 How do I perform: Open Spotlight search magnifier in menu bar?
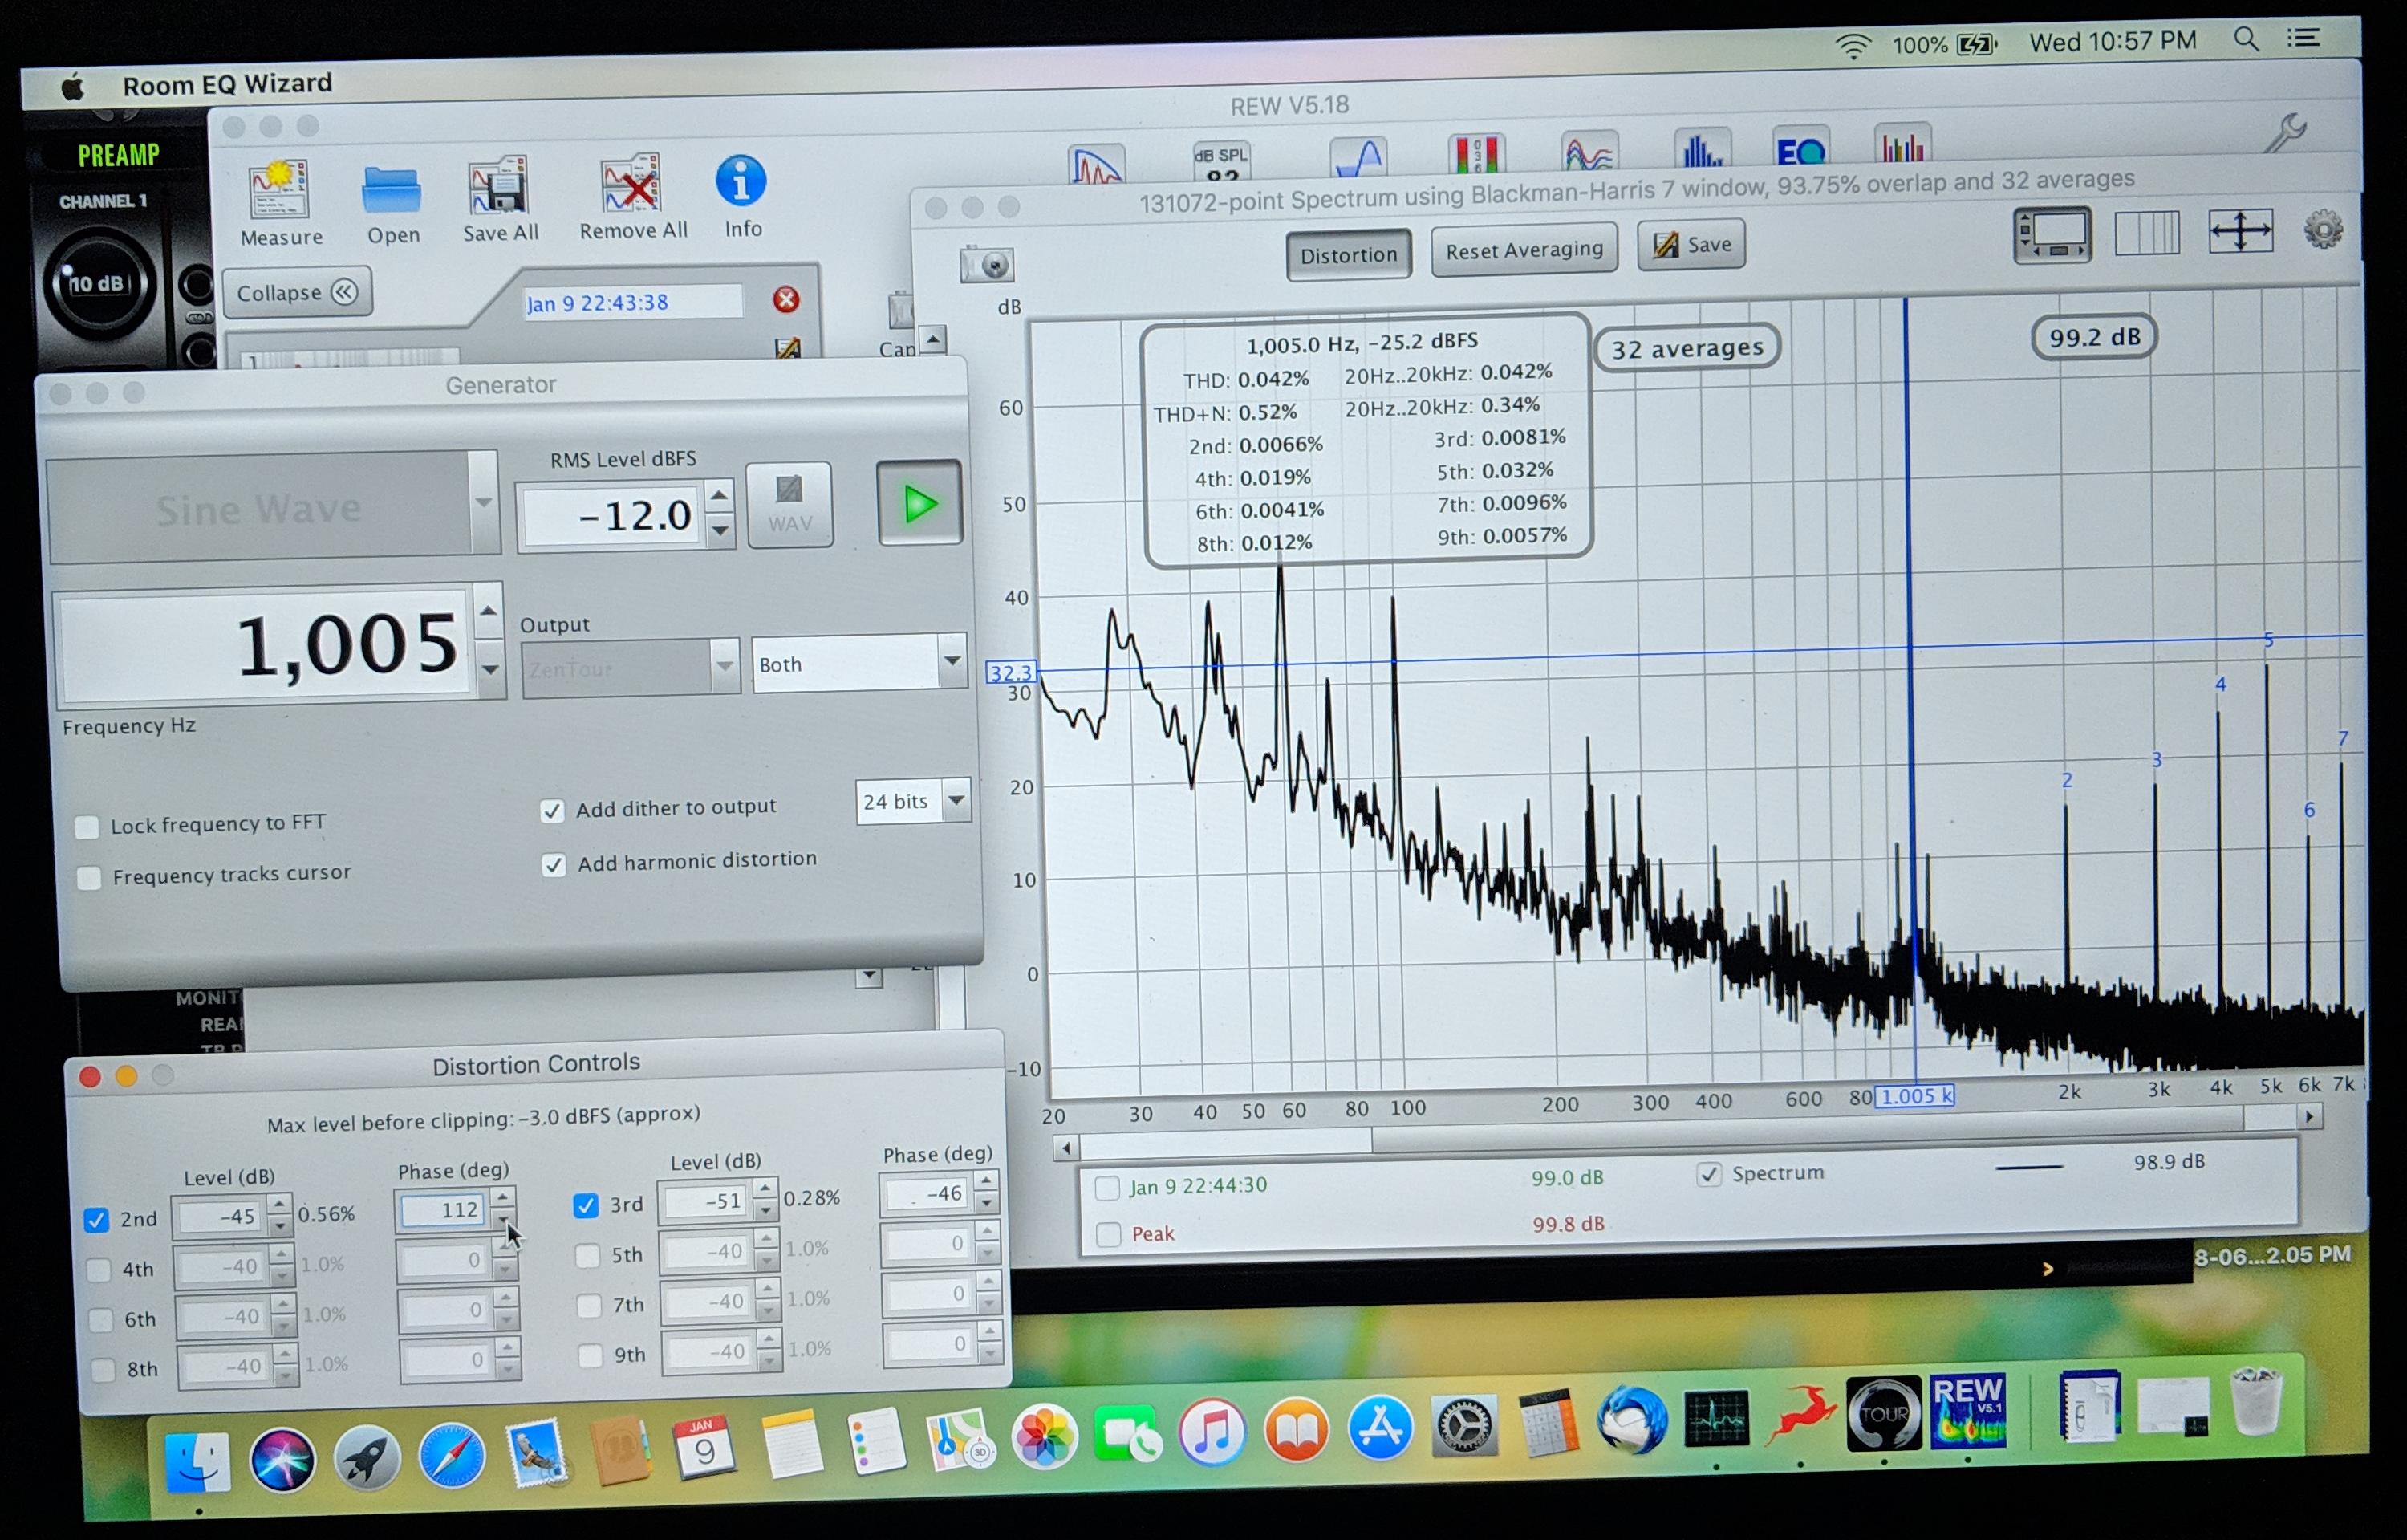[2246, 39]
